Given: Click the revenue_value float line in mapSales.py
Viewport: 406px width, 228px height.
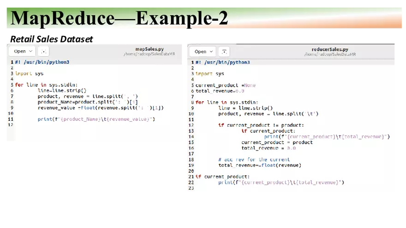Looking at the screenshot, I should [x=101, y=107].
